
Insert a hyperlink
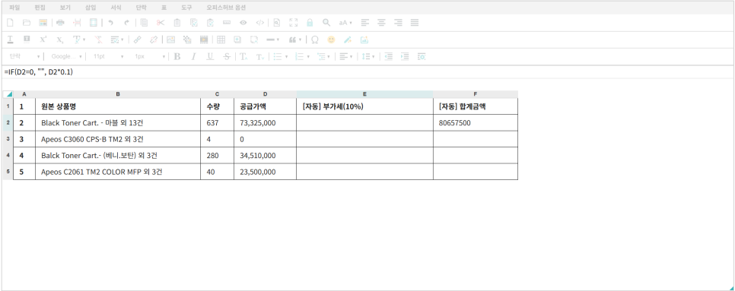coord(138,40)
